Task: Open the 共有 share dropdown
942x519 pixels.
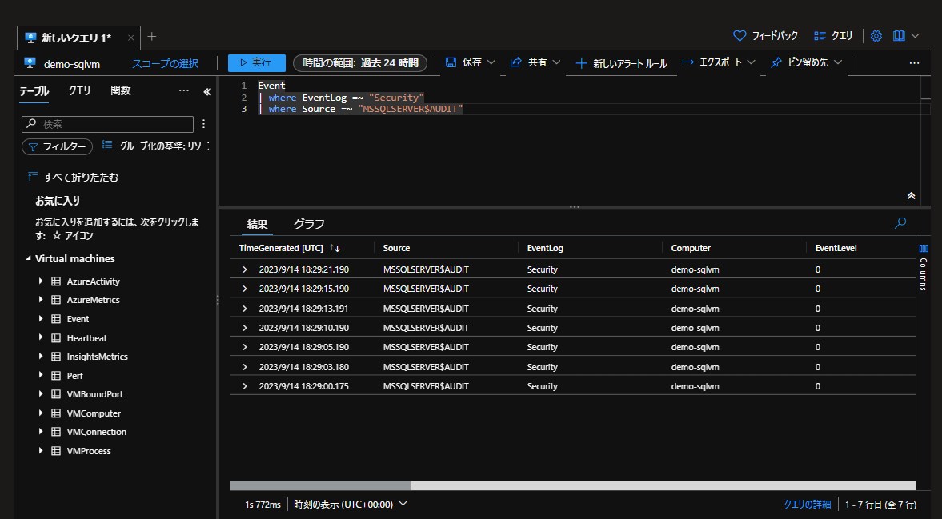Action: pyautogui.click(x=535, y=62)
